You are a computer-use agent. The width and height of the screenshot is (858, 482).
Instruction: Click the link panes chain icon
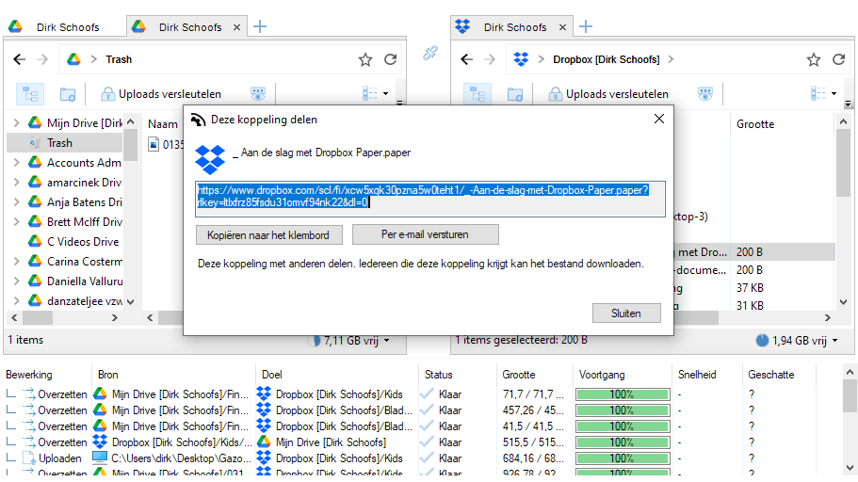pos(430,53)
